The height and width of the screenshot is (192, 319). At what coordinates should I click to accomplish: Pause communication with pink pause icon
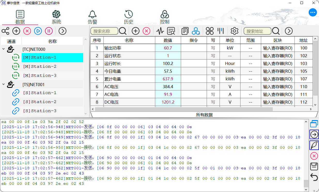pyautogui.click(x=49, y=31)
